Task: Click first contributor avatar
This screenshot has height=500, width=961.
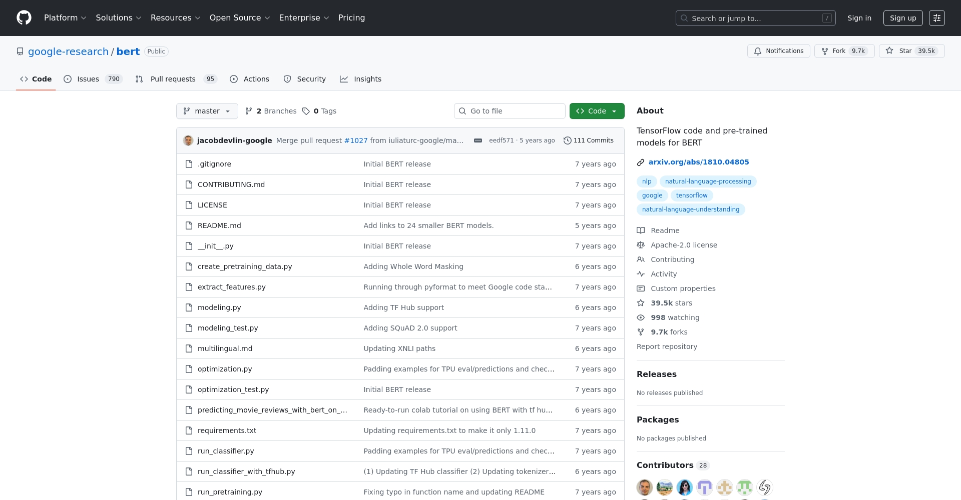Action: point(645,487)
